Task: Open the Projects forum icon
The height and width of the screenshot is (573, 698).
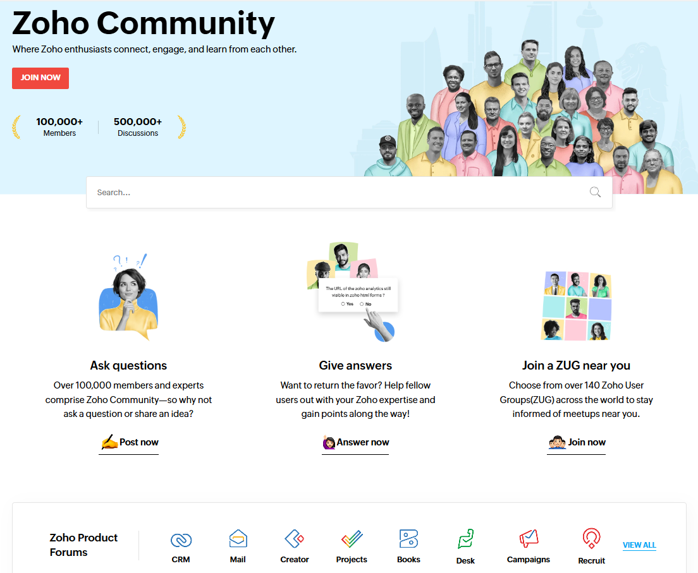Action: [x=352, y=539]
